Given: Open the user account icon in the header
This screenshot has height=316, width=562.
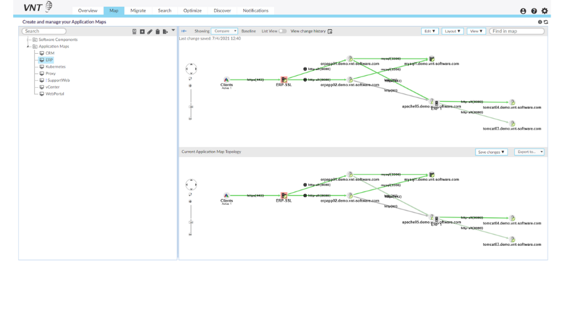Looking at the screenshot, I should tap(523, 11).
